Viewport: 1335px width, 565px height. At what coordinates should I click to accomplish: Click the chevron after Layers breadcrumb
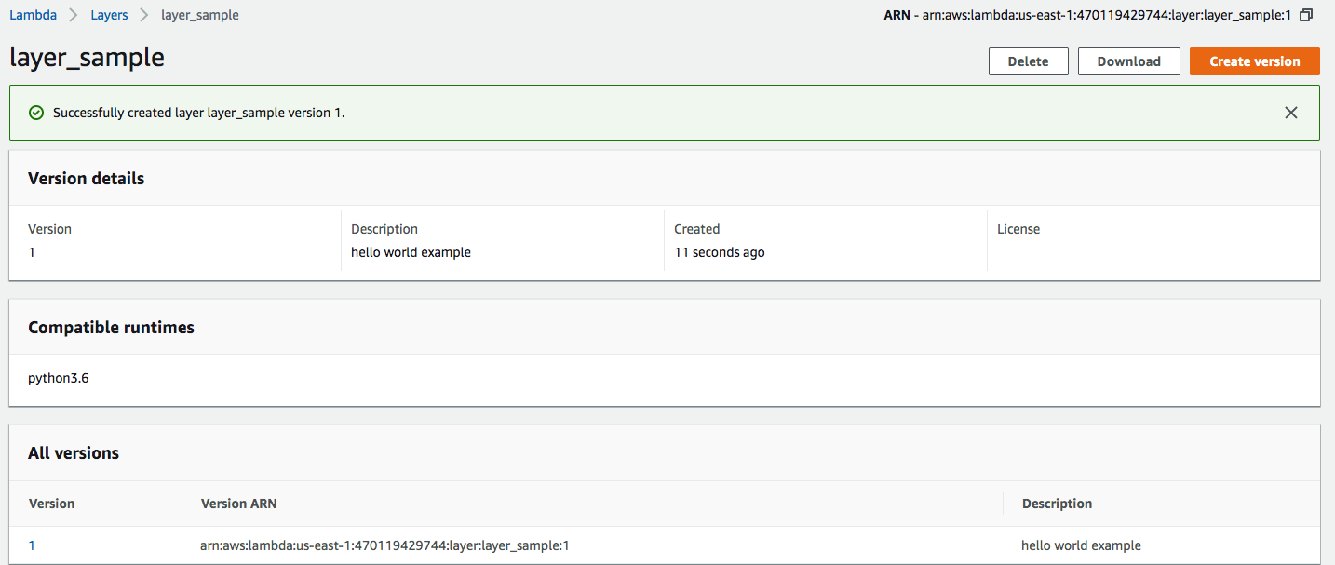pos(144,15)
